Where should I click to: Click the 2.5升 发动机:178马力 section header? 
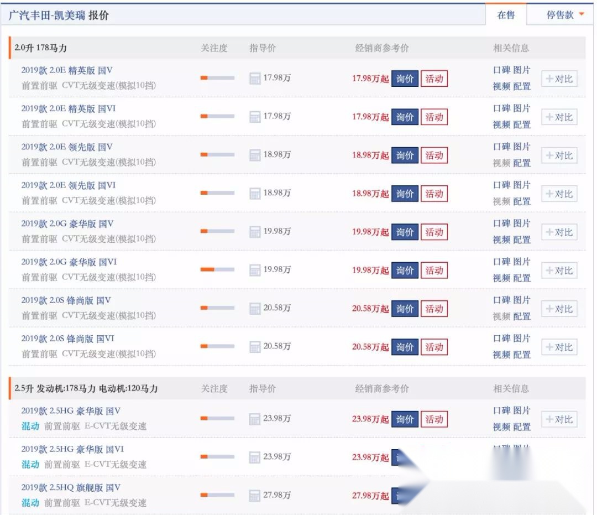pos(86,388)
